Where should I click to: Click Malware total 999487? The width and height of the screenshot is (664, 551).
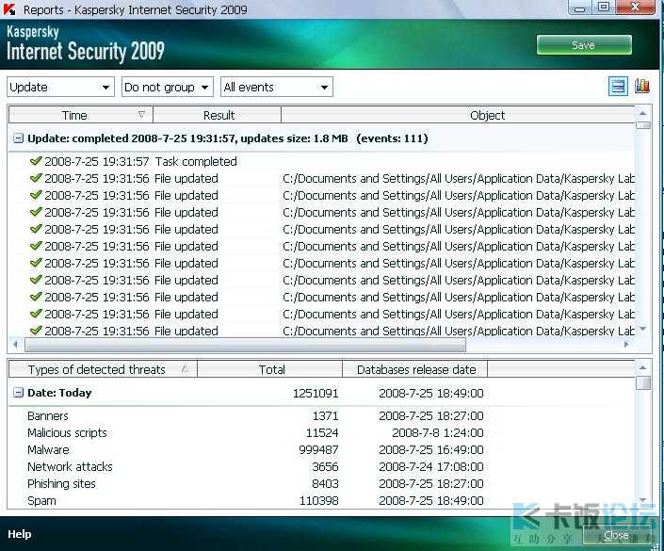pyautogui.click(x=318, y=450)
